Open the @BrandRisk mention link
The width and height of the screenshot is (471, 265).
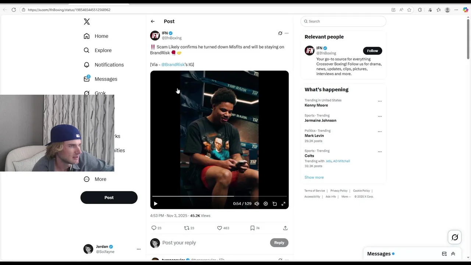coord(173,64)
